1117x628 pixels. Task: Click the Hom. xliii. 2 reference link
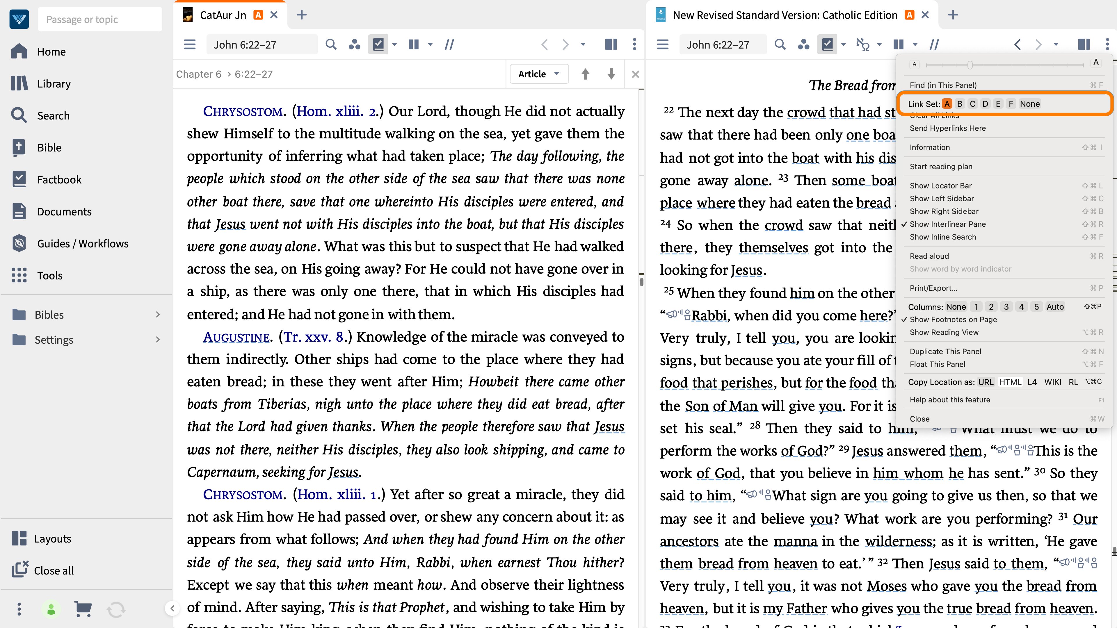(x=337, y=111)
